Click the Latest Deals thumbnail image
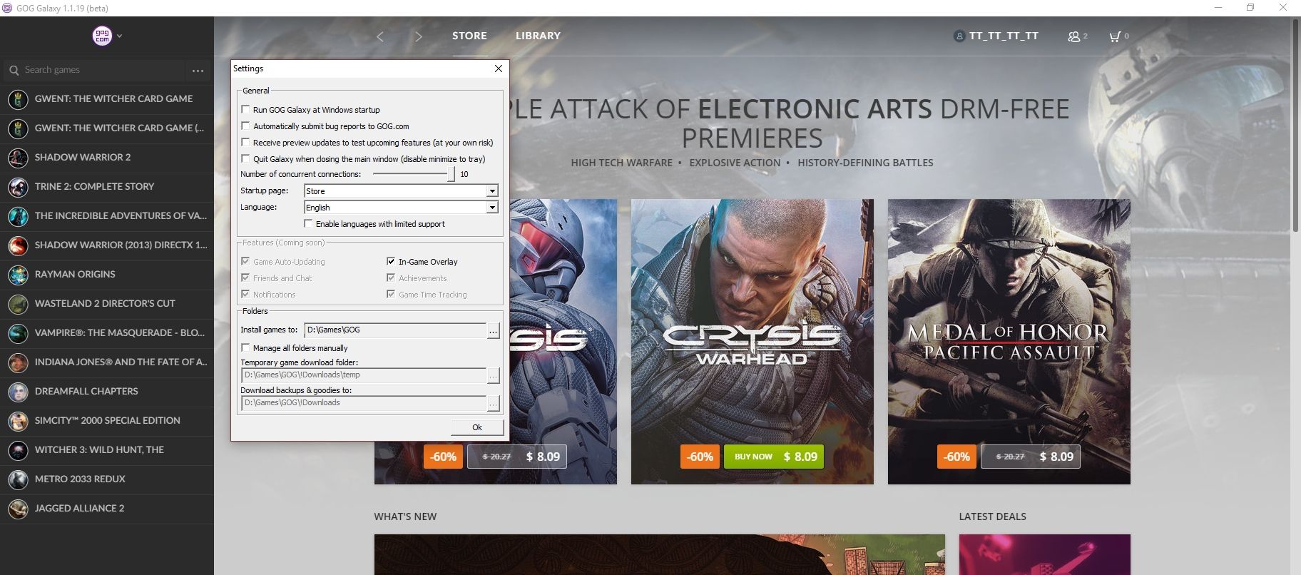 click(x=1044, y=555)
